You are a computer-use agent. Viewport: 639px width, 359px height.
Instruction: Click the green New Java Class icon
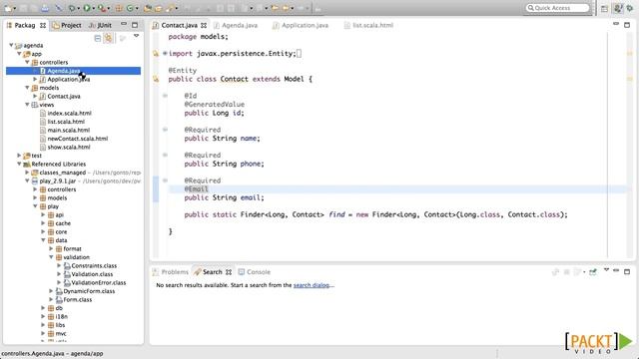pos(130,8)
